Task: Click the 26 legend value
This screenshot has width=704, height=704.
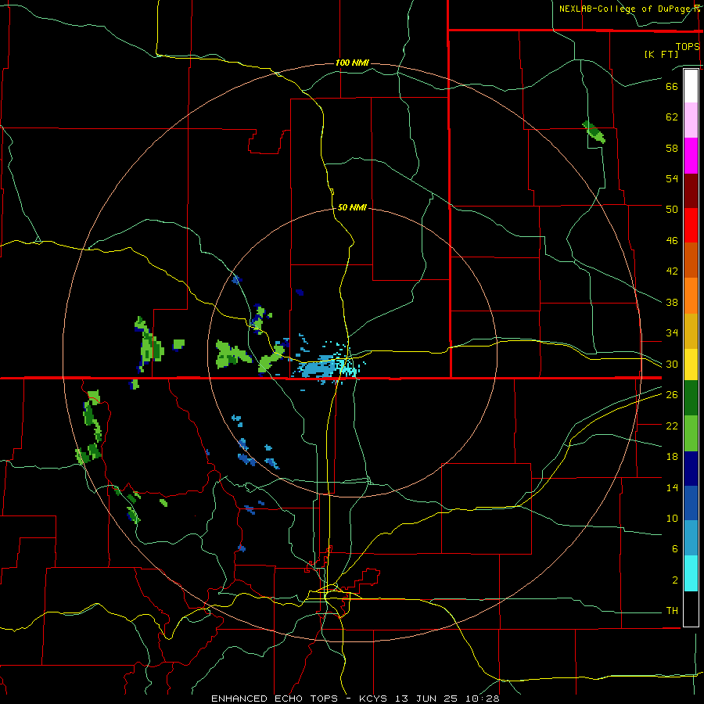Action: coord(672,395)
